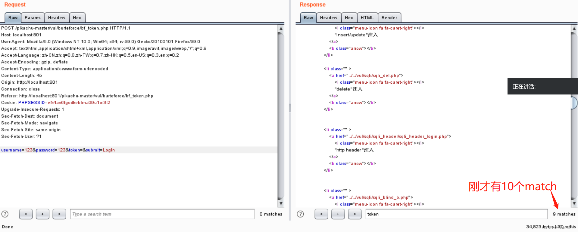Image resolution: width=578 pixels, height=232 pixels.
Task: Focus the Response search field containing token
Action: [x=457, y=214]
